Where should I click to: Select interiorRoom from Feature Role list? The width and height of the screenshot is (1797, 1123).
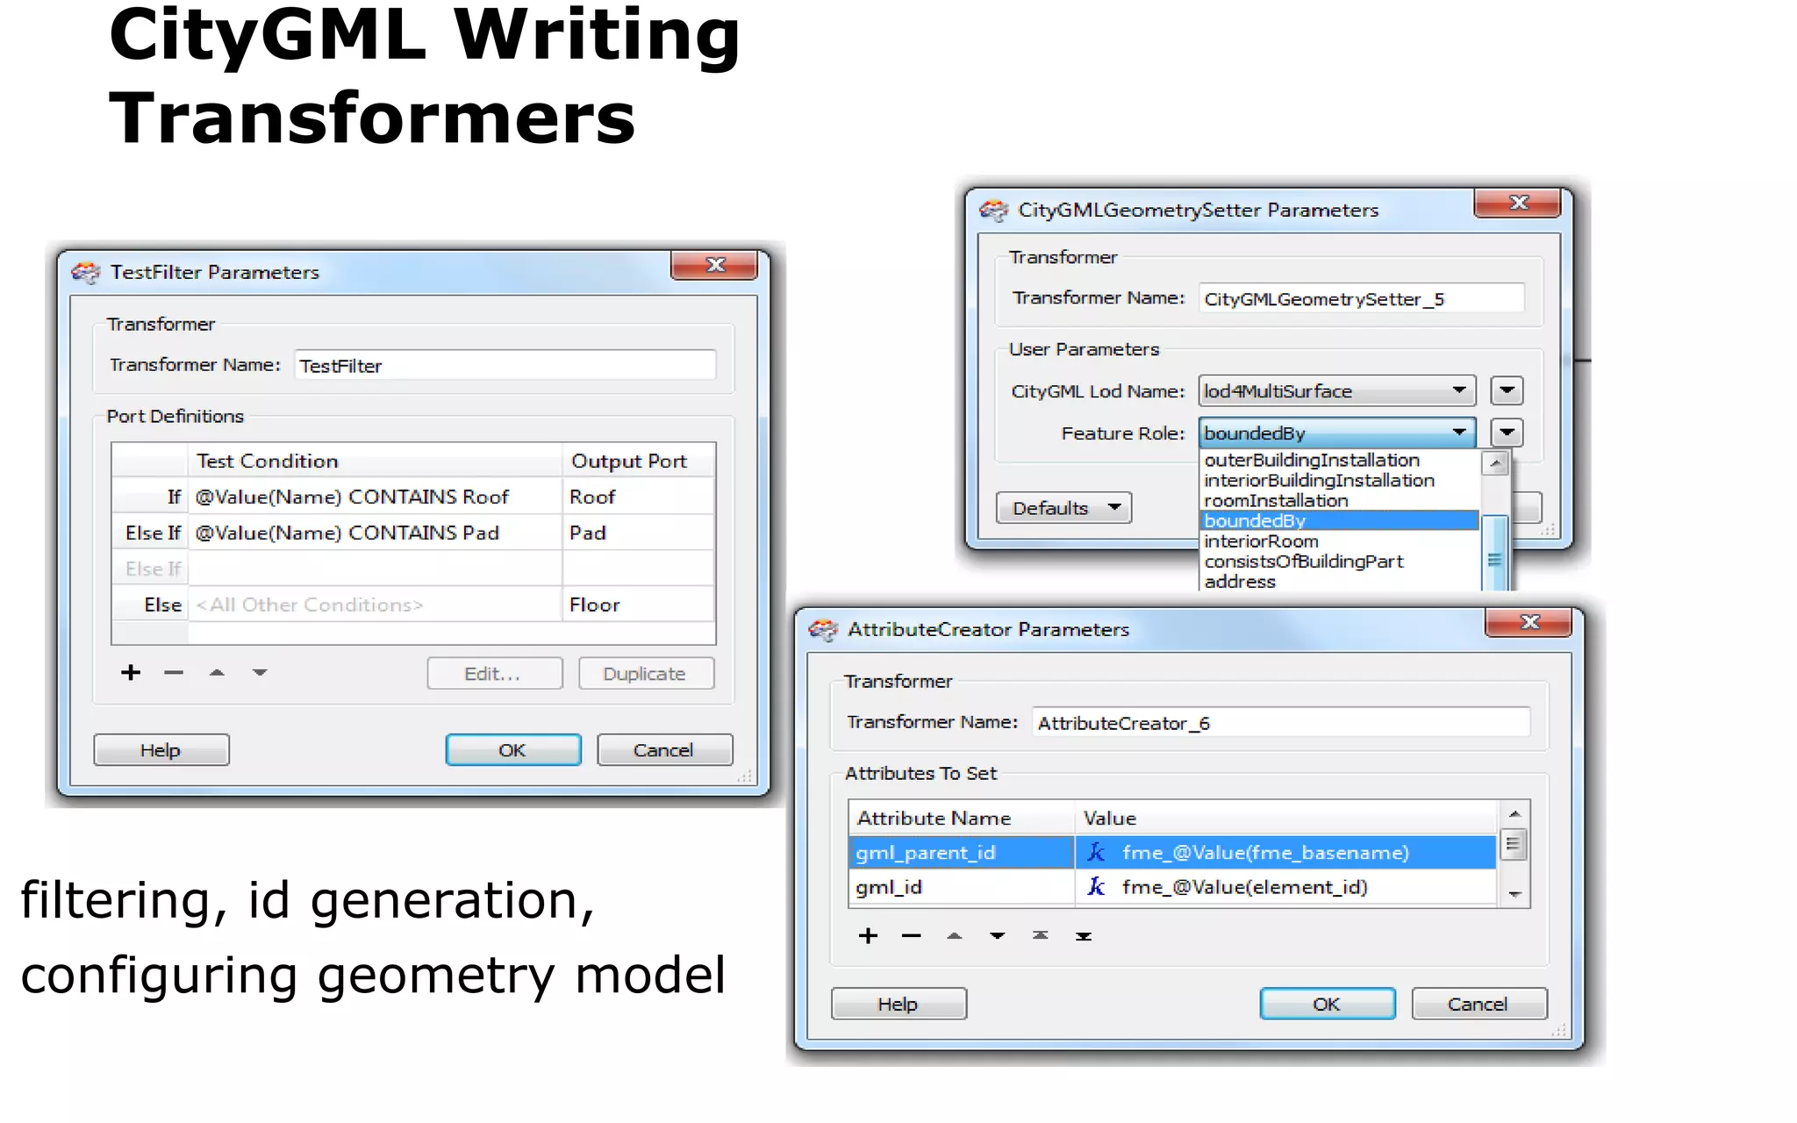(1261, 541)
